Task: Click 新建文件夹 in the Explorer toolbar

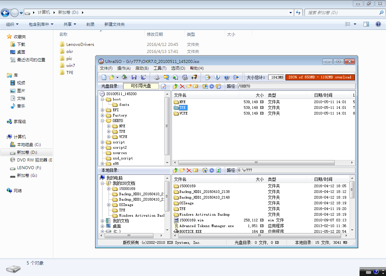Action: tap(114, 24)
